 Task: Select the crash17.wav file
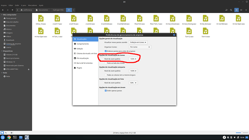coord(57,20)
